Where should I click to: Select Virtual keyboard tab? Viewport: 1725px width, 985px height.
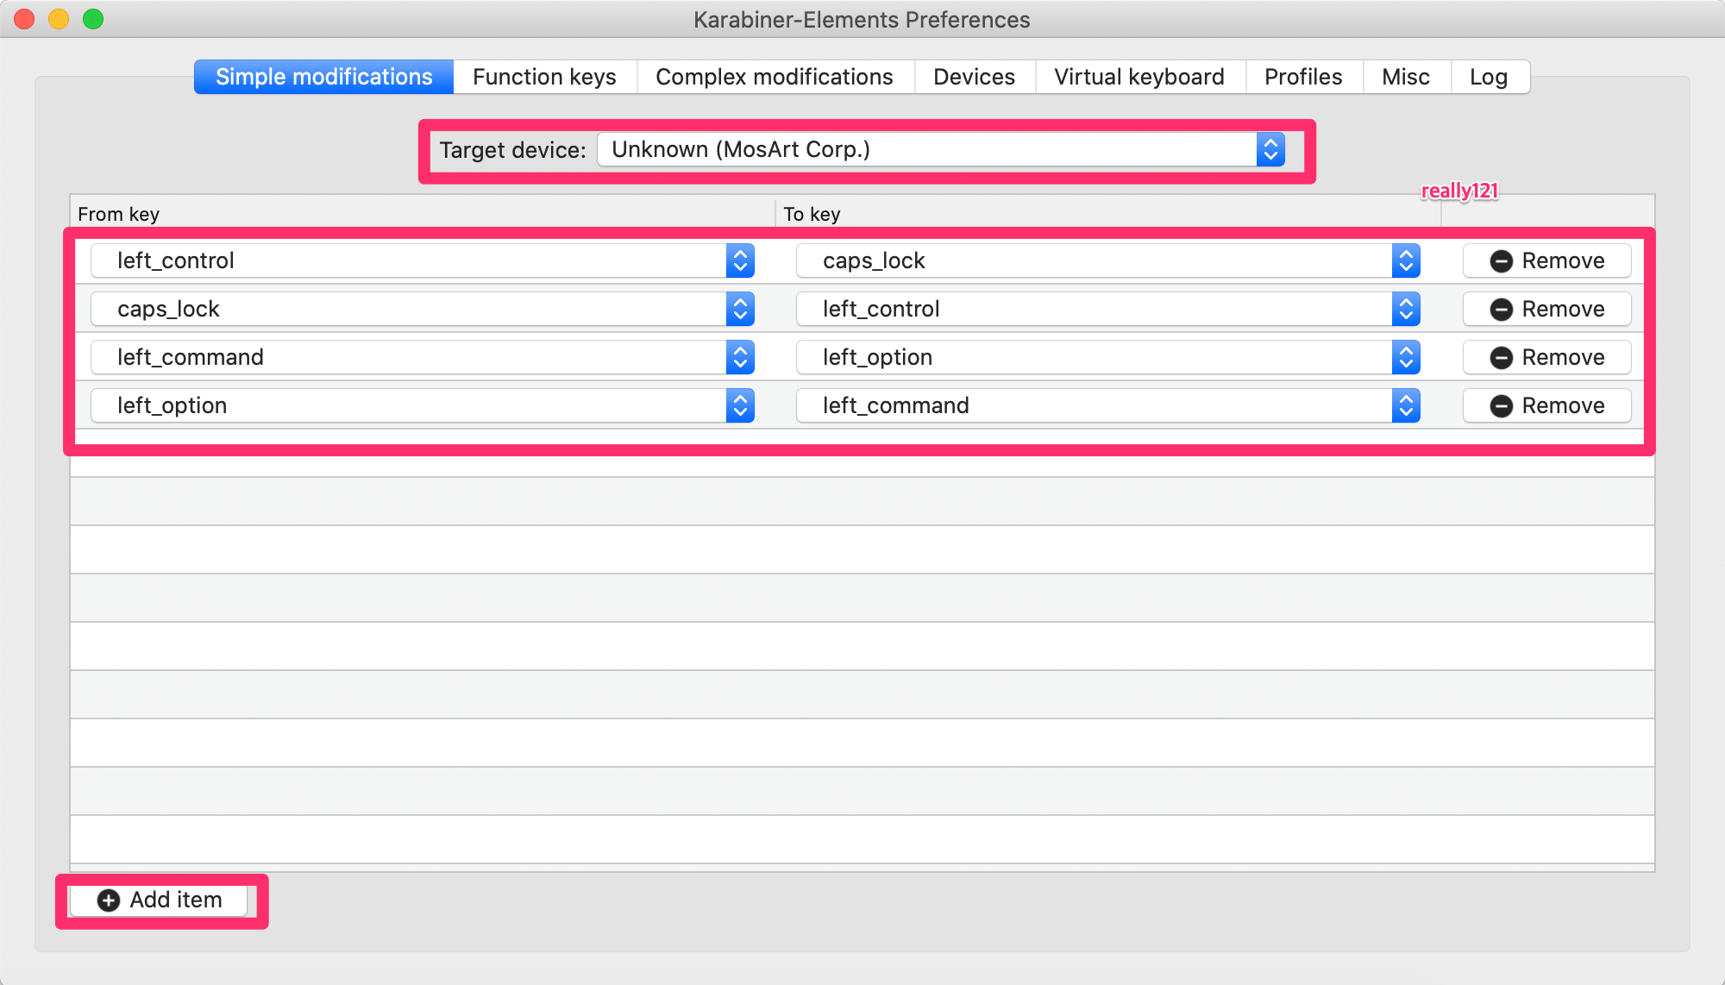[x=1138, y=77]
